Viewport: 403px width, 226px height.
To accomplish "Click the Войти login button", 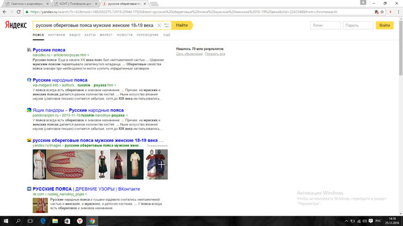I will [385, 25].
